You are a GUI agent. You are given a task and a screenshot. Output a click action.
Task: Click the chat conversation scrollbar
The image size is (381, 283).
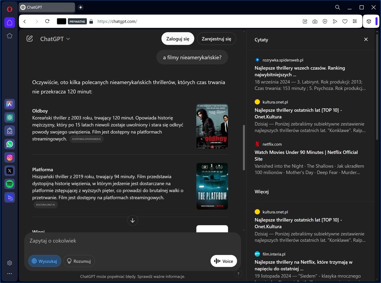pos(244,147)
